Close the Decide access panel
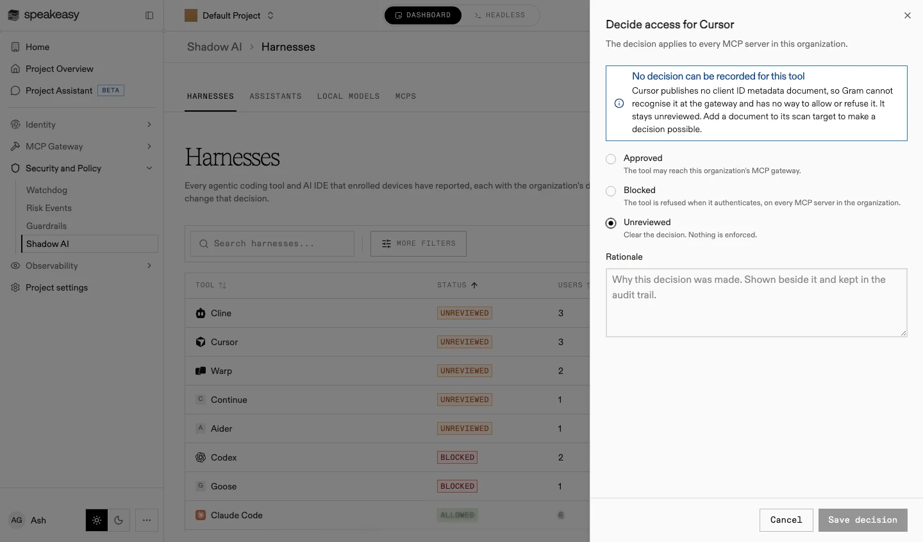This screenshot has width=923, height=542. click(908, 15)
